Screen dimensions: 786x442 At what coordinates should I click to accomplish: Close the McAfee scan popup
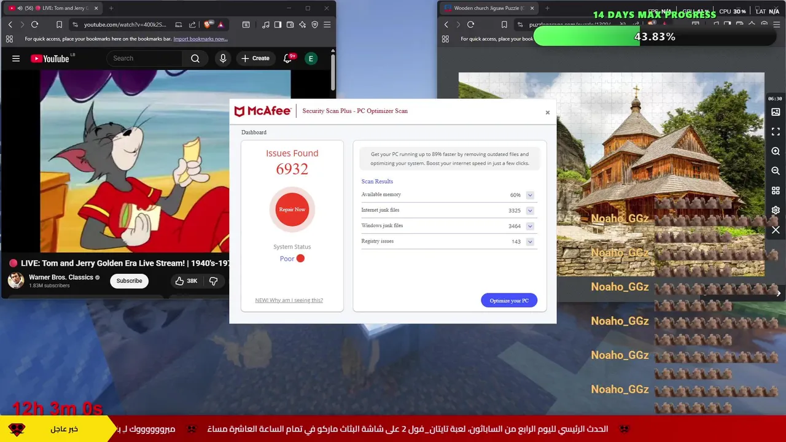click(548, 112)
